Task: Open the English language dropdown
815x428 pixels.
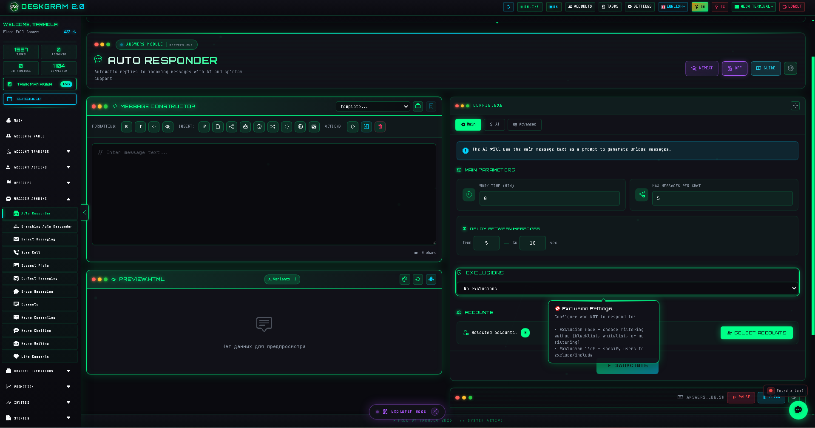Action: point(673,7)
